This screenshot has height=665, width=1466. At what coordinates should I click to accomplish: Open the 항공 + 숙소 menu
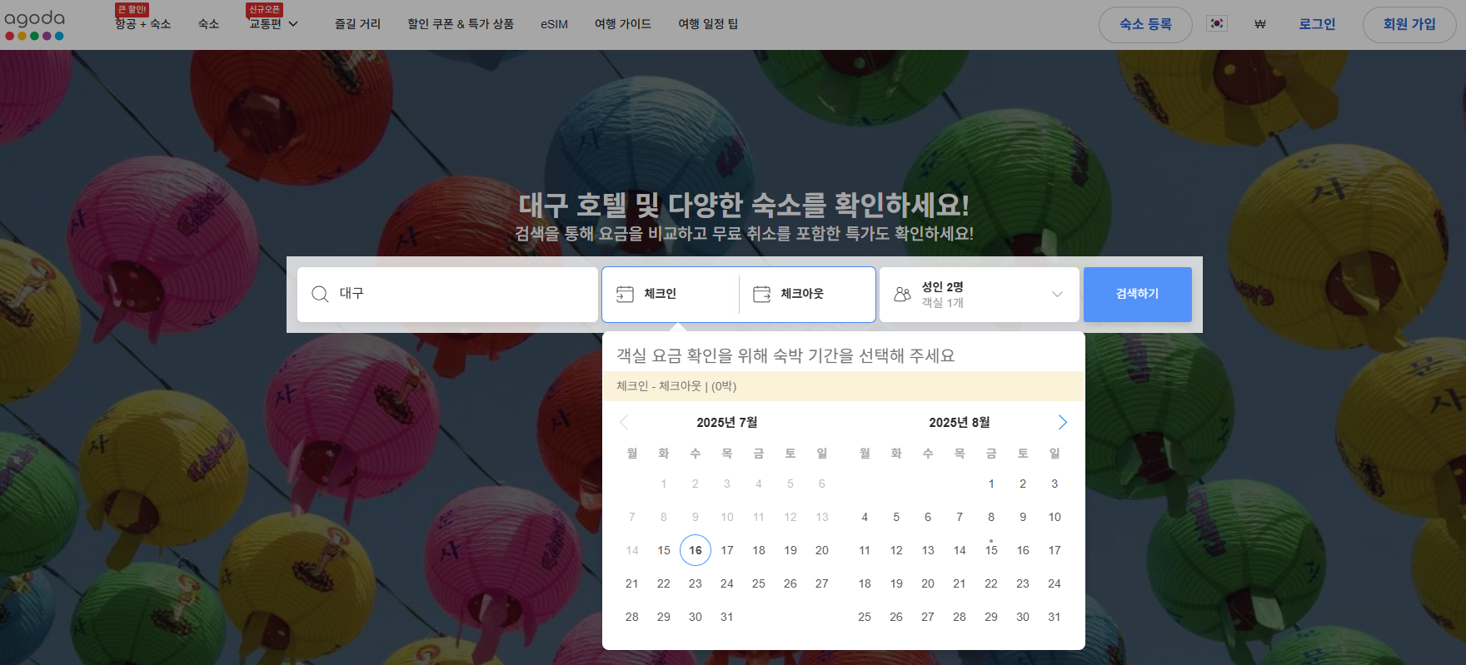[142, 24]
